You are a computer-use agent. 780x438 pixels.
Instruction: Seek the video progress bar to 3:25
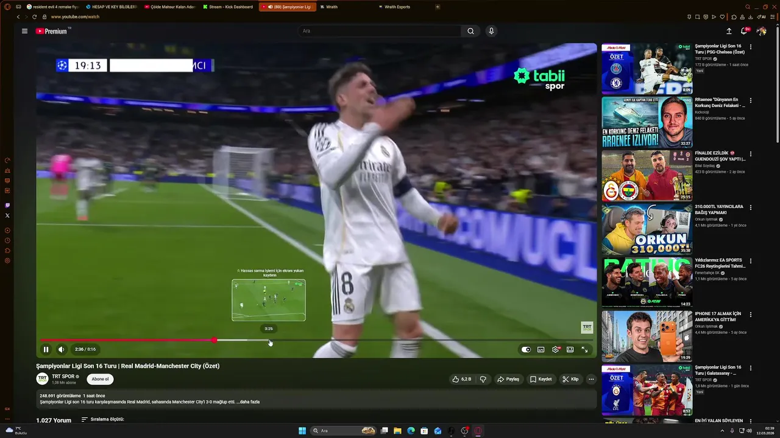[270, 341]
